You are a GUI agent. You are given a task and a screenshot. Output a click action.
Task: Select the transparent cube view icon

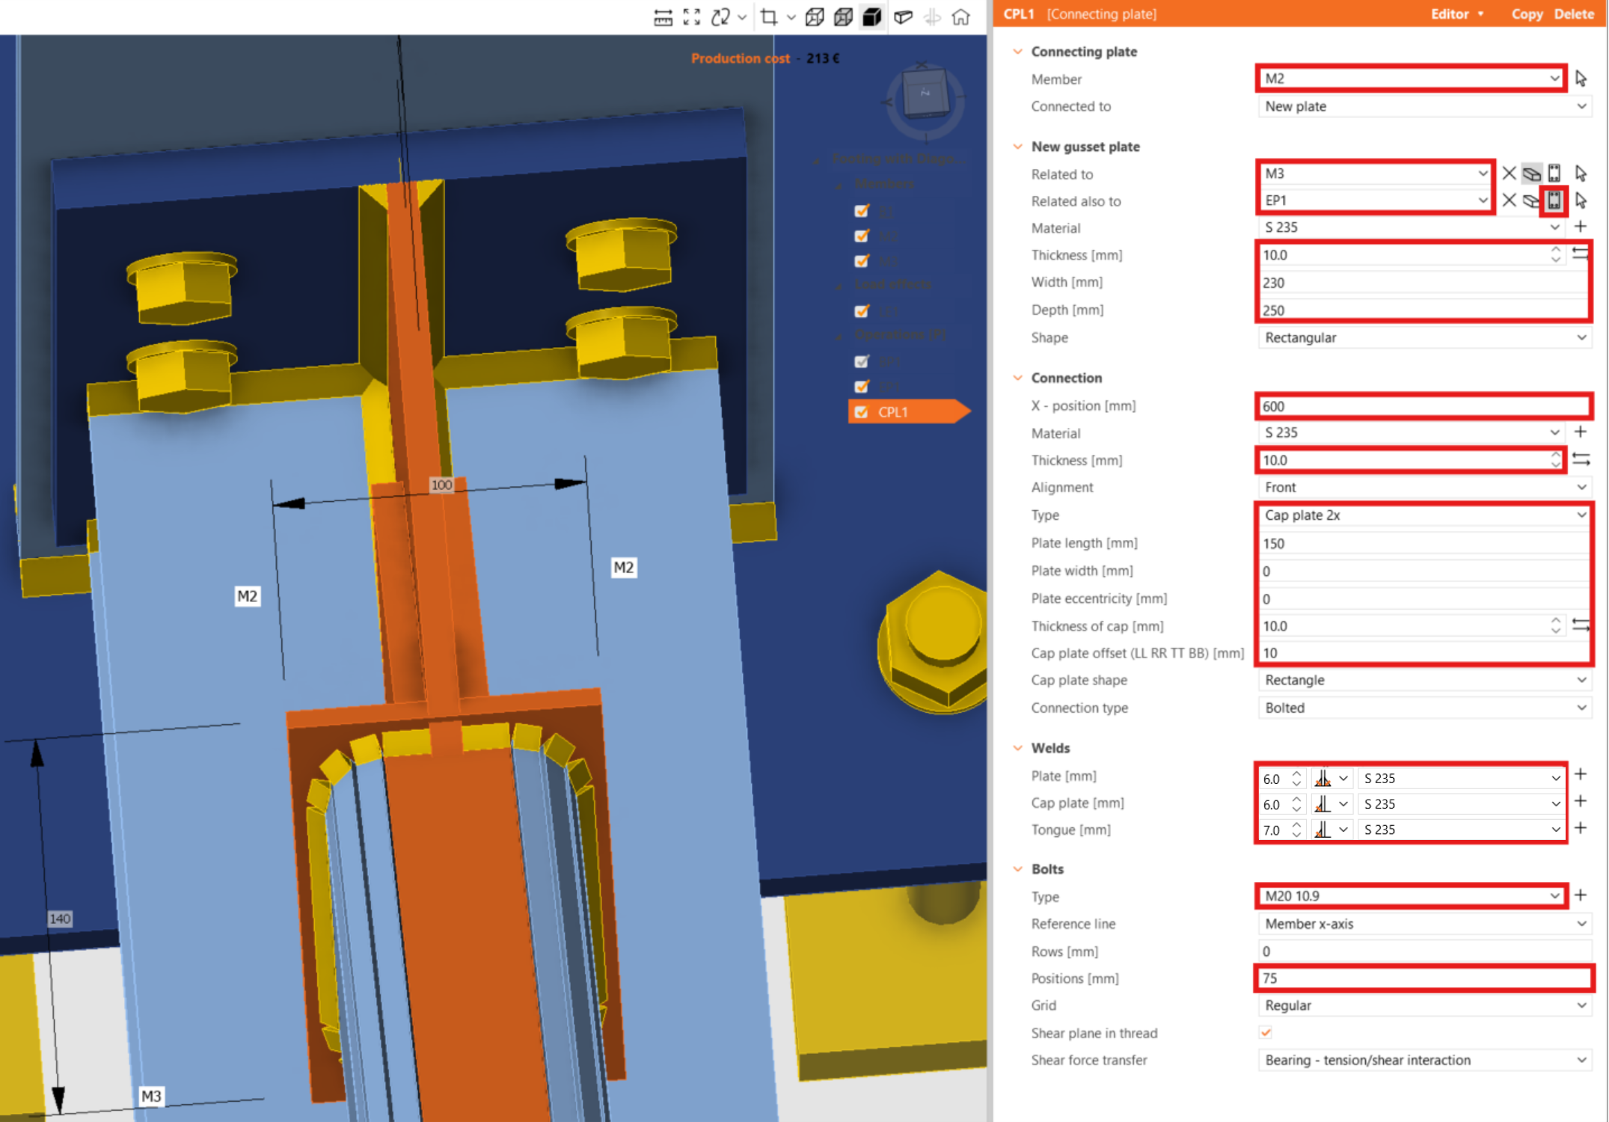pos(843,17)
